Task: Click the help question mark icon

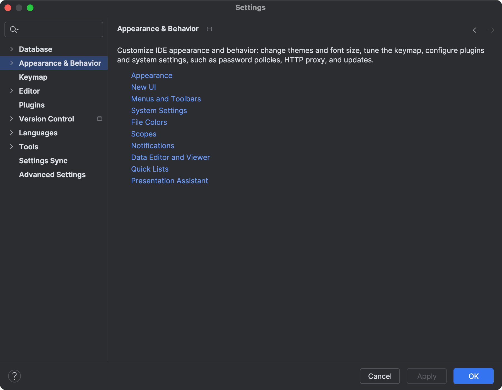Action: pyautogui.click(x=15, y=376)
